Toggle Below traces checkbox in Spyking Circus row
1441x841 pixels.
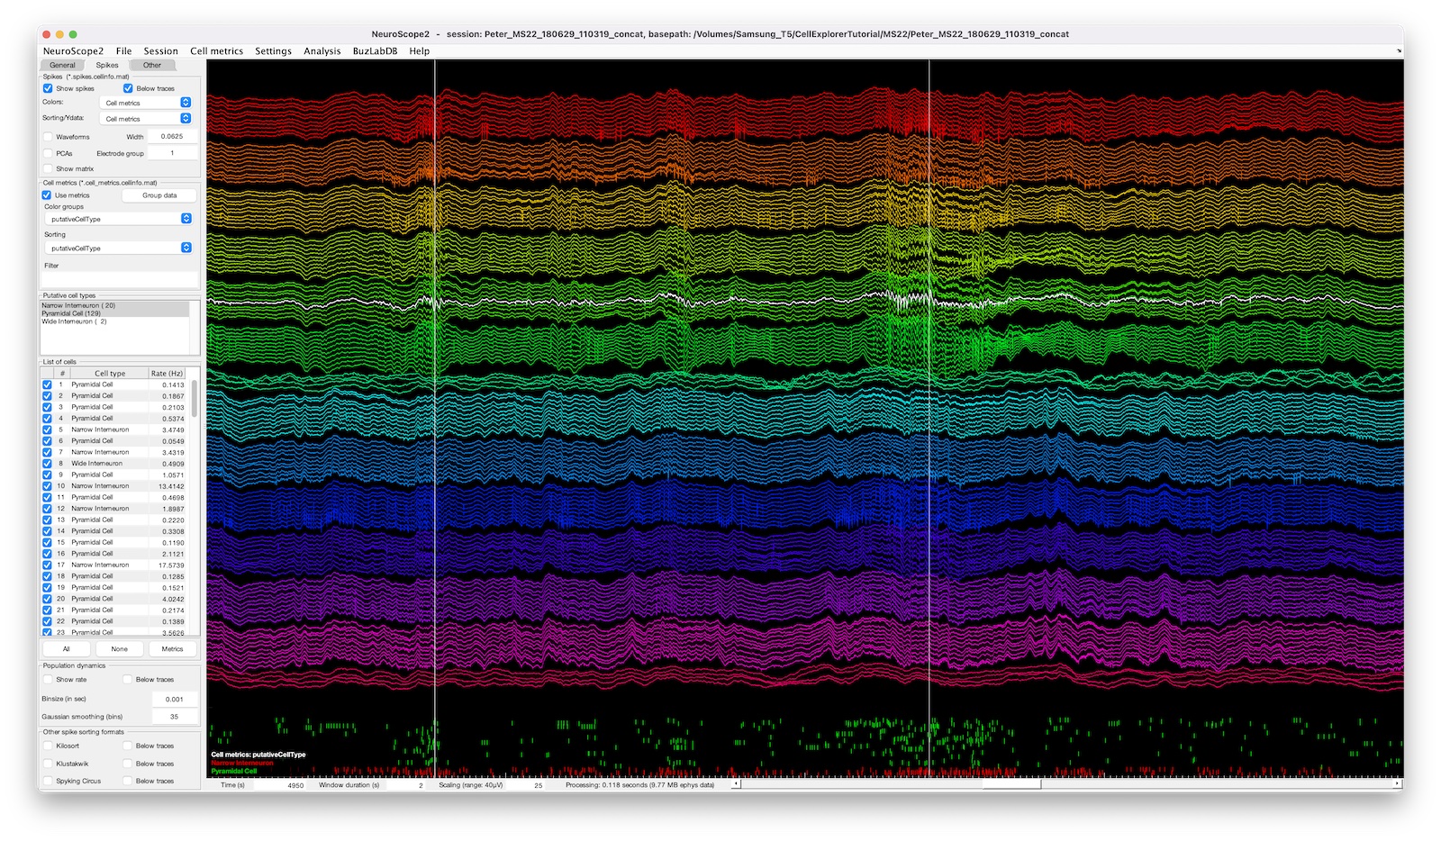point(127,781)
